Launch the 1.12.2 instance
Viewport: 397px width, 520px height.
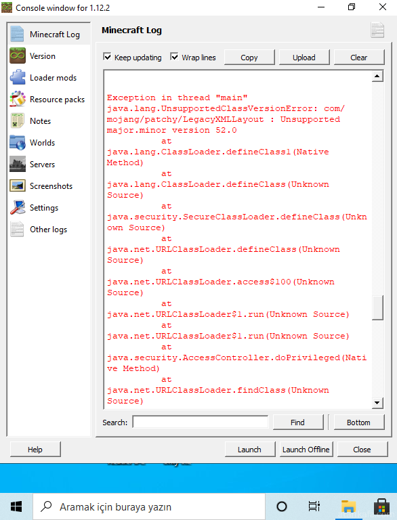point(249,450)
